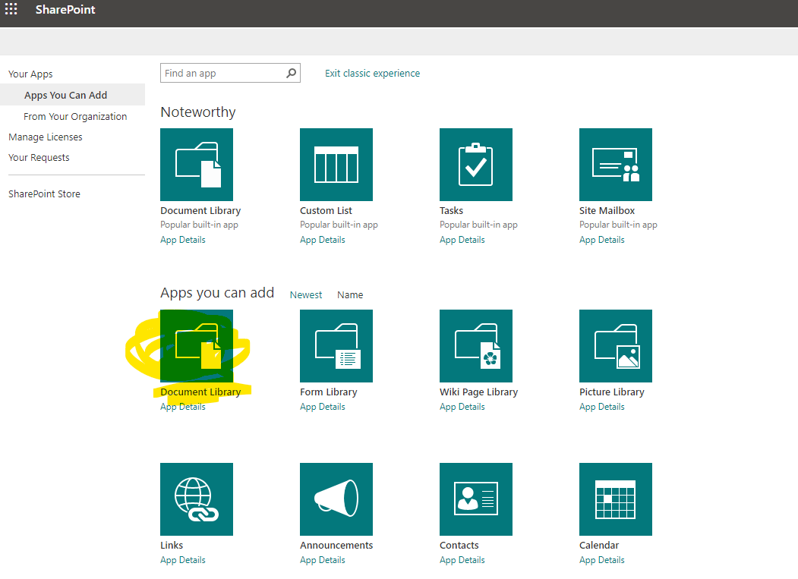Add the highlighted Document Library app tile
The height and width of the screenshot is (579, 798).
coord(197,346)
